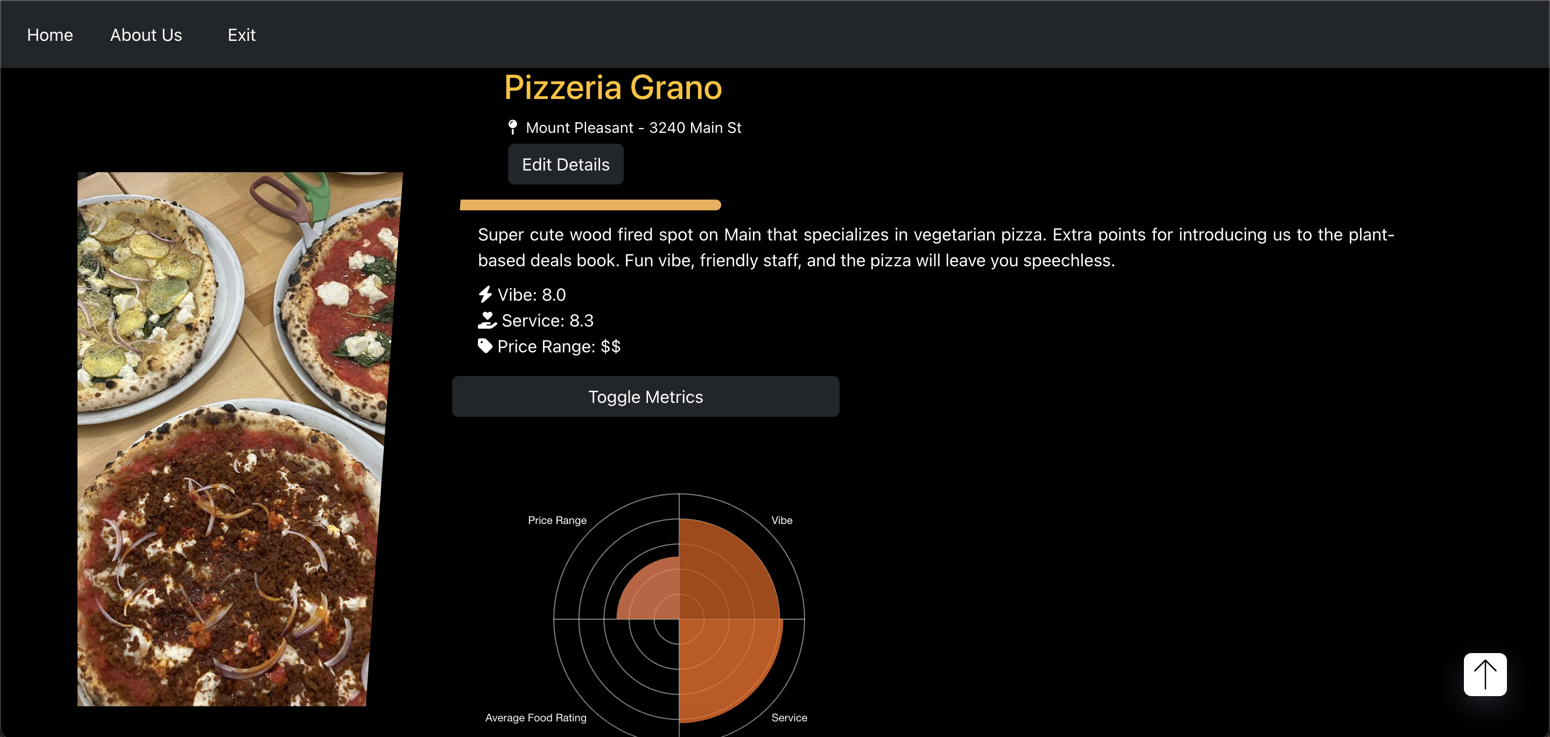Click the Pizzeria Grano title heading
1550x737 pixels.
click(612, 87)
